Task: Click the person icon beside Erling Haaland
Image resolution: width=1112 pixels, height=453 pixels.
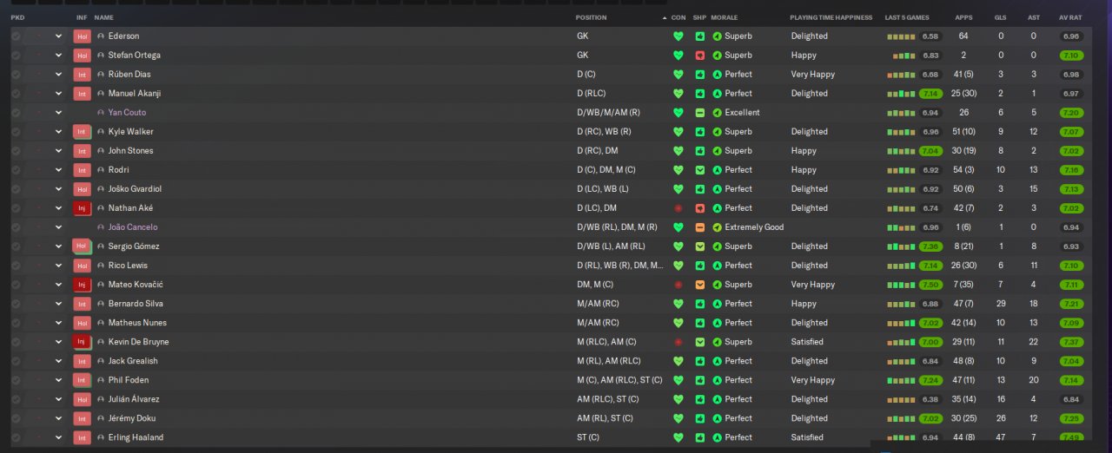Action: (x=101, y=437)
